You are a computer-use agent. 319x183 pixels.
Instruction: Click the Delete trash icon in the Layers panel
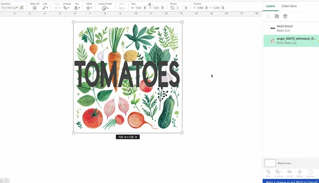(285, 16)
